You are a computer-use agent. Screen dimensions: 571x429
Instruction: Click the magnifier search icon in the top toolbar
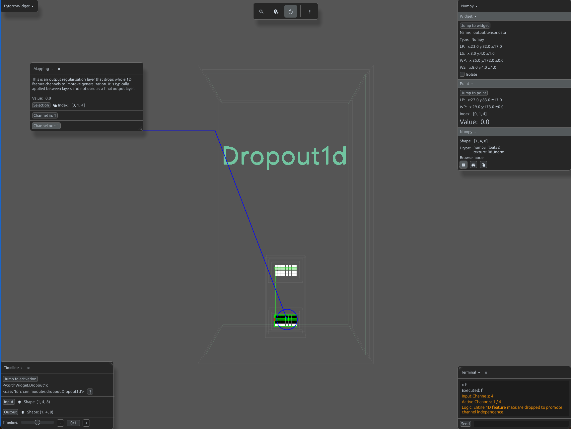(261, 12)
